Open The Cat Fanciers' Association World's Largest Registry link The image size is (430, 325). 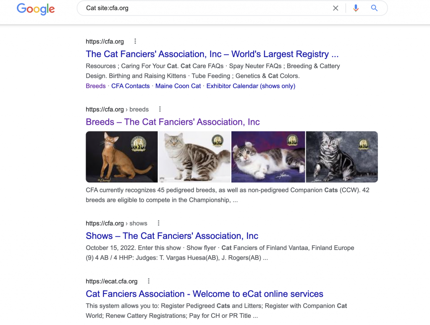[x=212, y=54]
